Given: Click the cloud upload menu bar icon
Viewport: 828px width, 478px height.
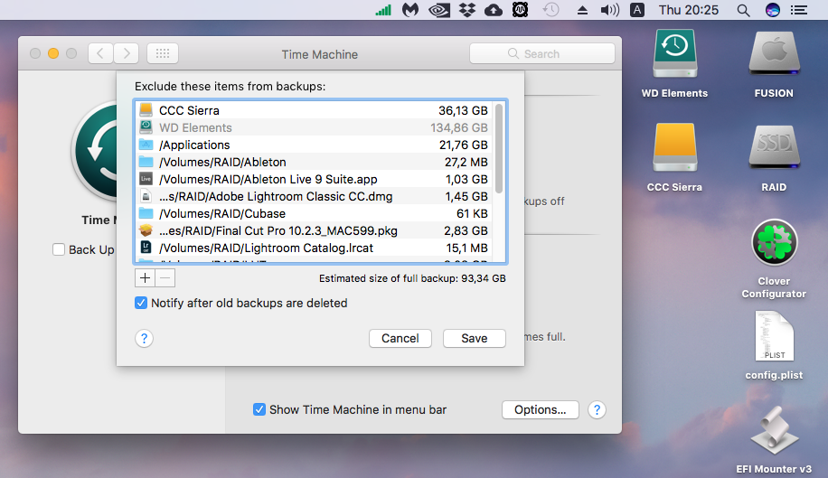Looking at the screenshot, I should [494, 10].
